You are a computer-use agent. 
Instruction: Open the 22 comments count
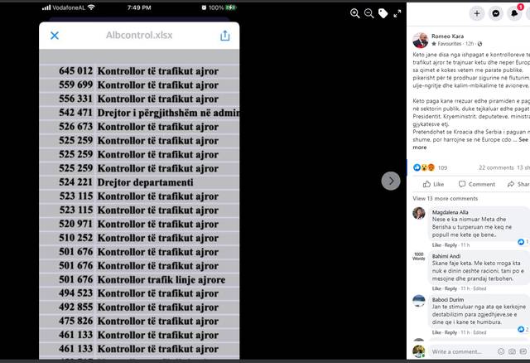(x=496, y=167)
